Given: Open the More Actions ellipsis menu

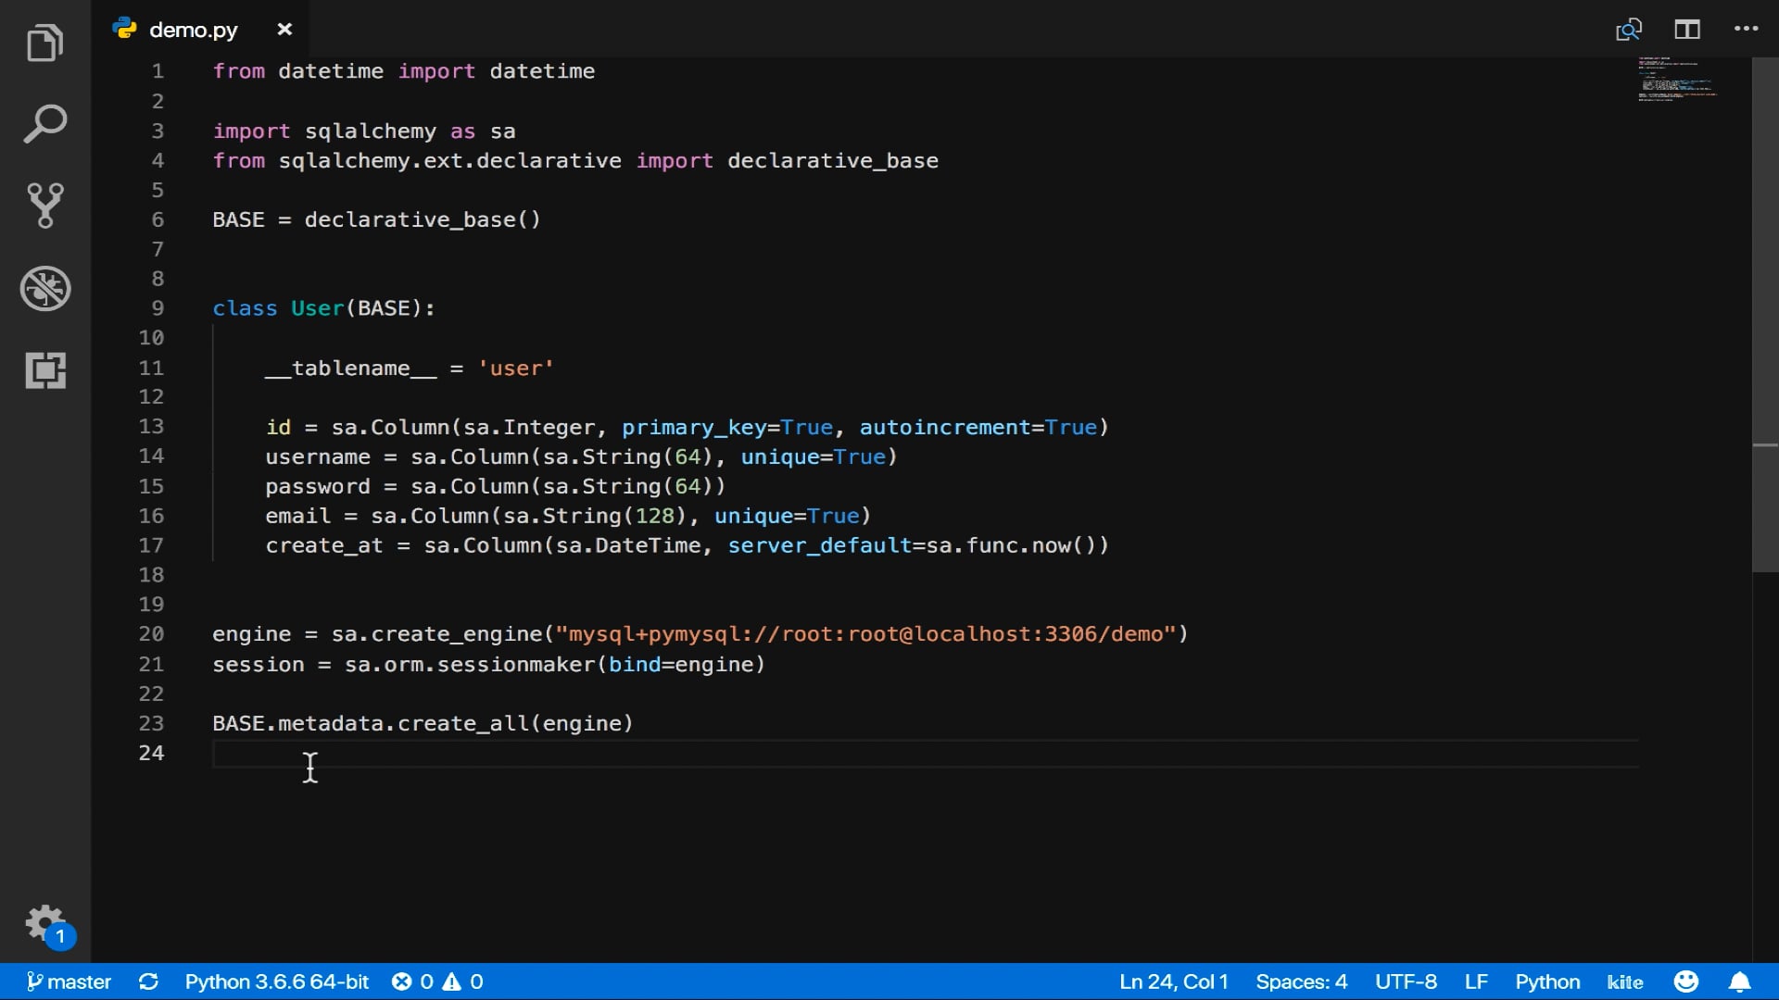Looking at the screenshot, I should [x=1746, y=30].
